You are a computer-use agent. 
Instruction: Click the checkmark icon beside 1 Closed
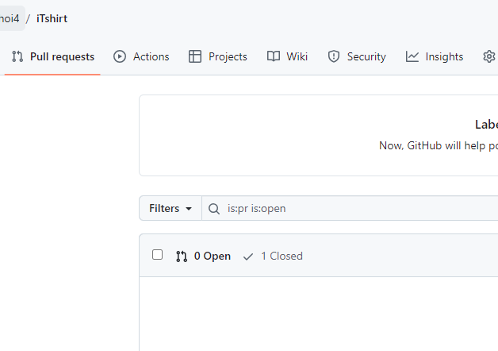click(x=248, y=256)
